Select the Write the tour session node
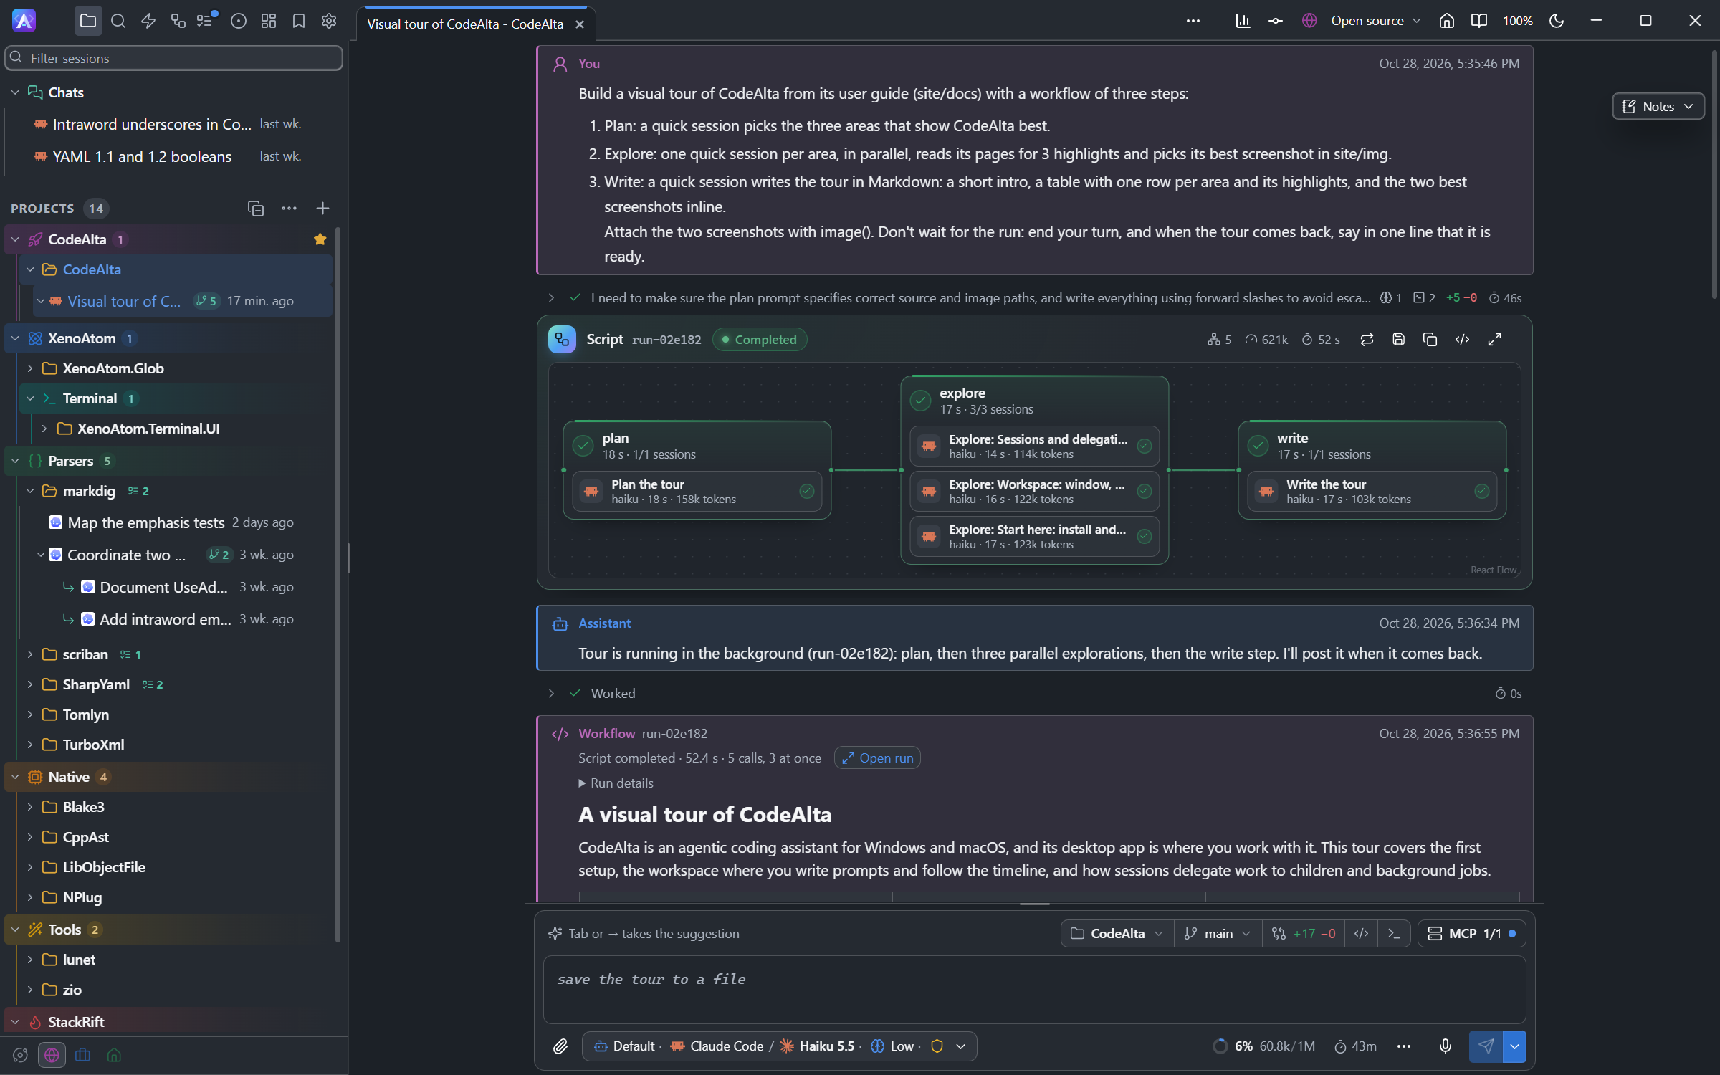Image resolution: width=1720 pixels, height=1075 pixels. click(1372, 492)
